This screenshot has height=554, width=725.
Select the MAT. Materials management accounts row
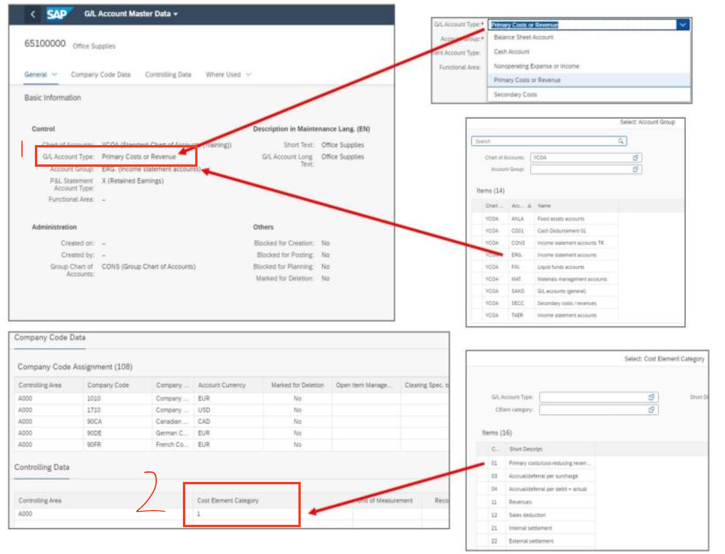point(544,279)
